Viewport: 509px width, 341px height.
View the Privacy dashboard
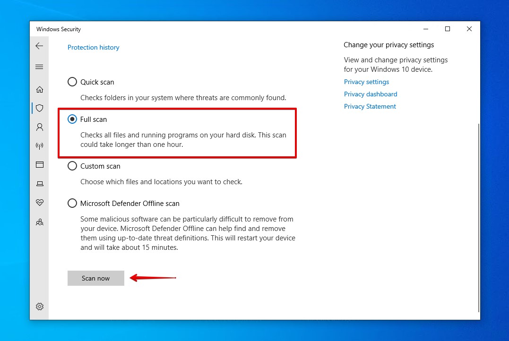(371, 94)
